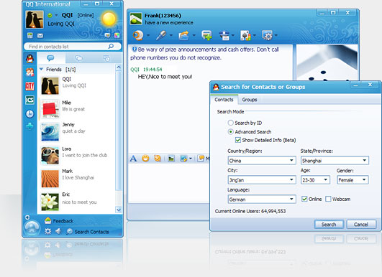Click the screen capture icon in chat
Screen dimensions: 382x277
pyautogui.click(x=183, y=159)
